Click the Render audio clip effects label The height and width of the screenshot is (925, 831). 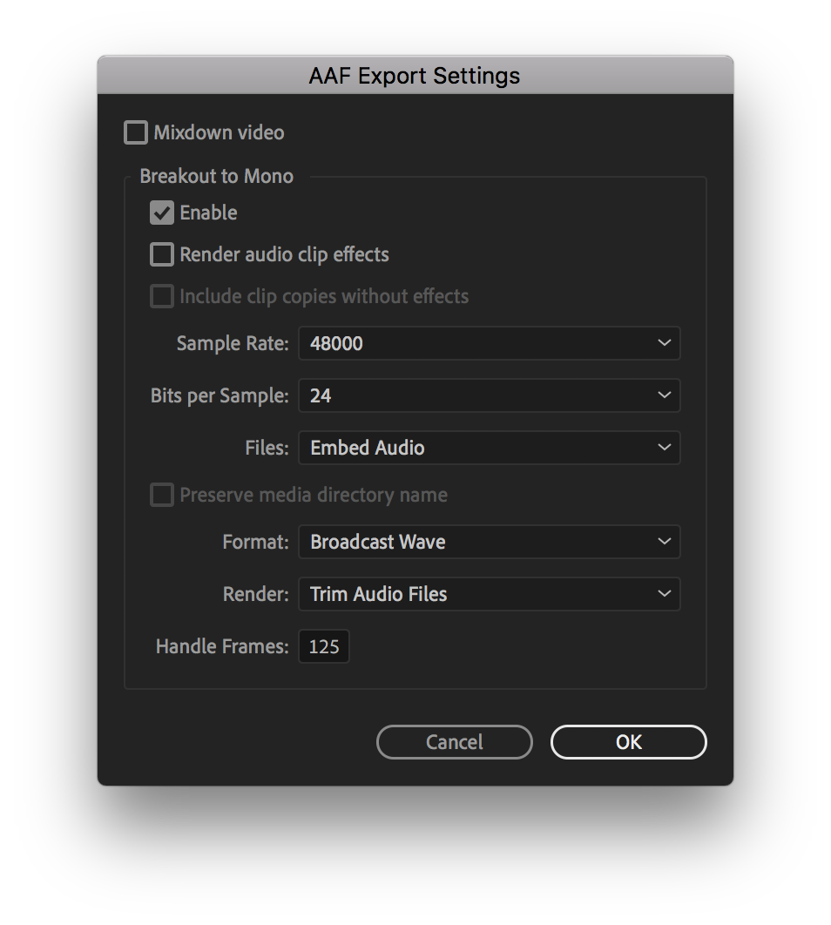pos(284,255)
